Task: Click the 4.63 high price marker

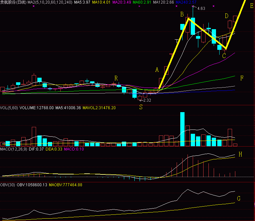Action: click(x=201, y=9)
